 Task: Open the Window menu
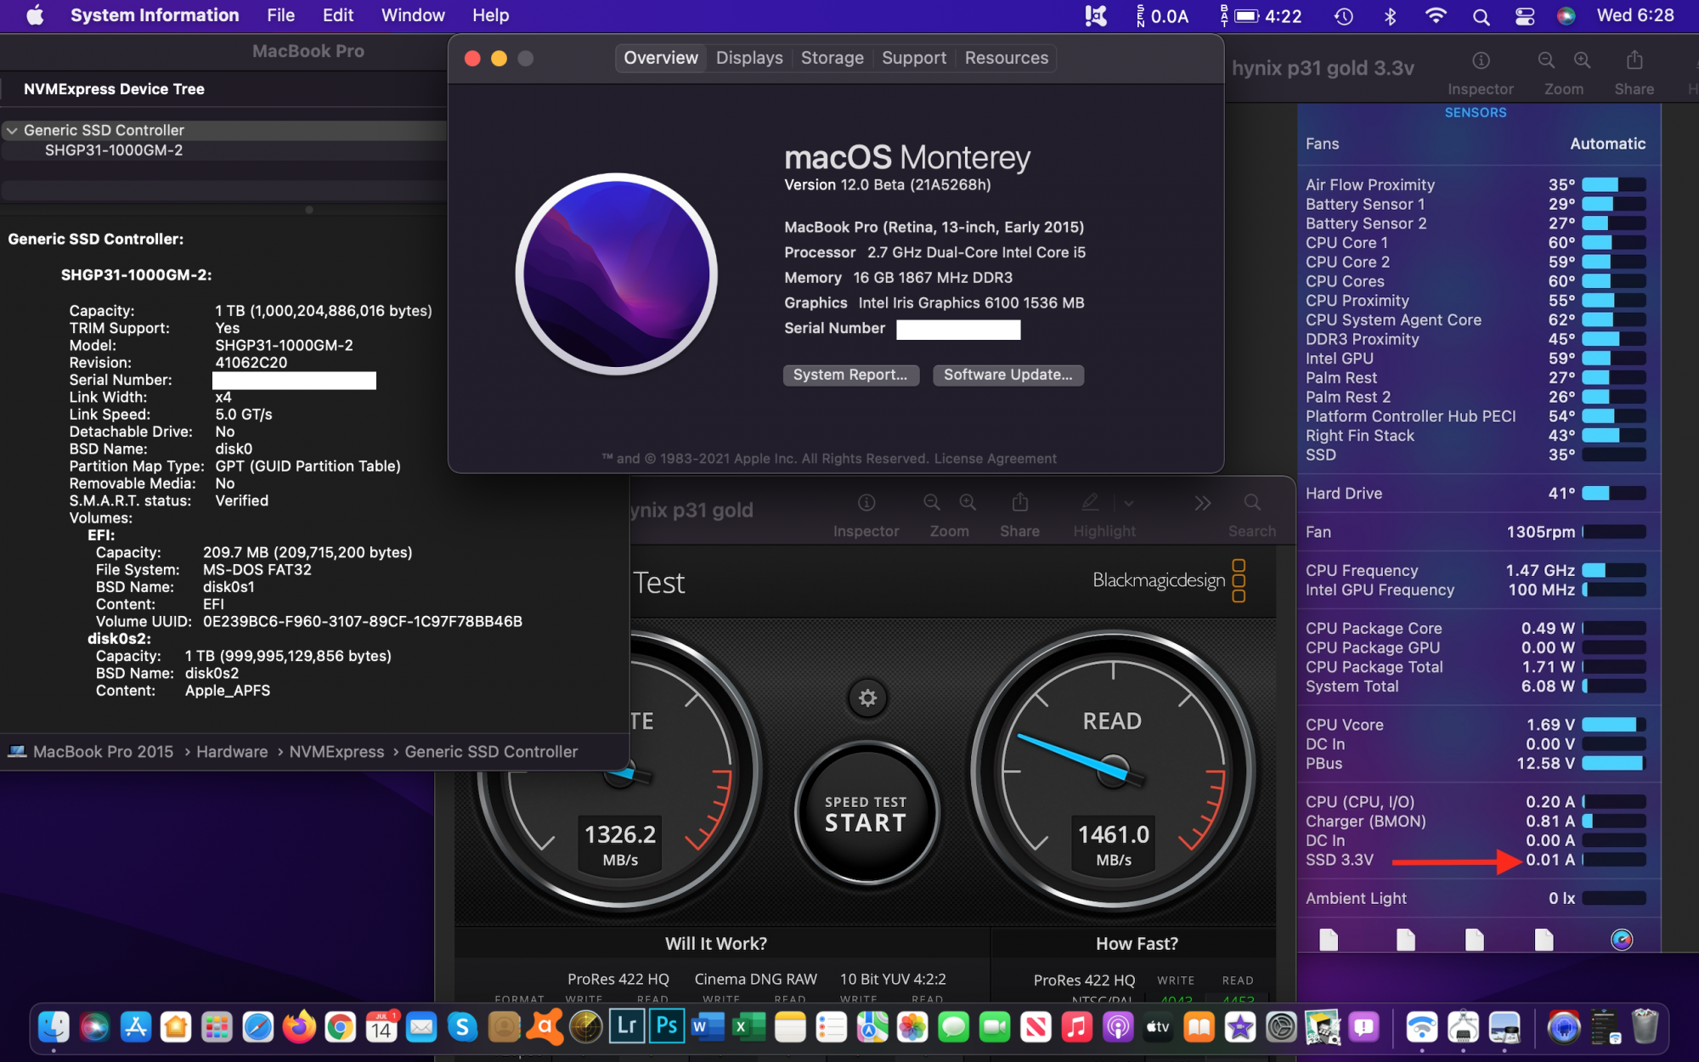pos(412,15)
